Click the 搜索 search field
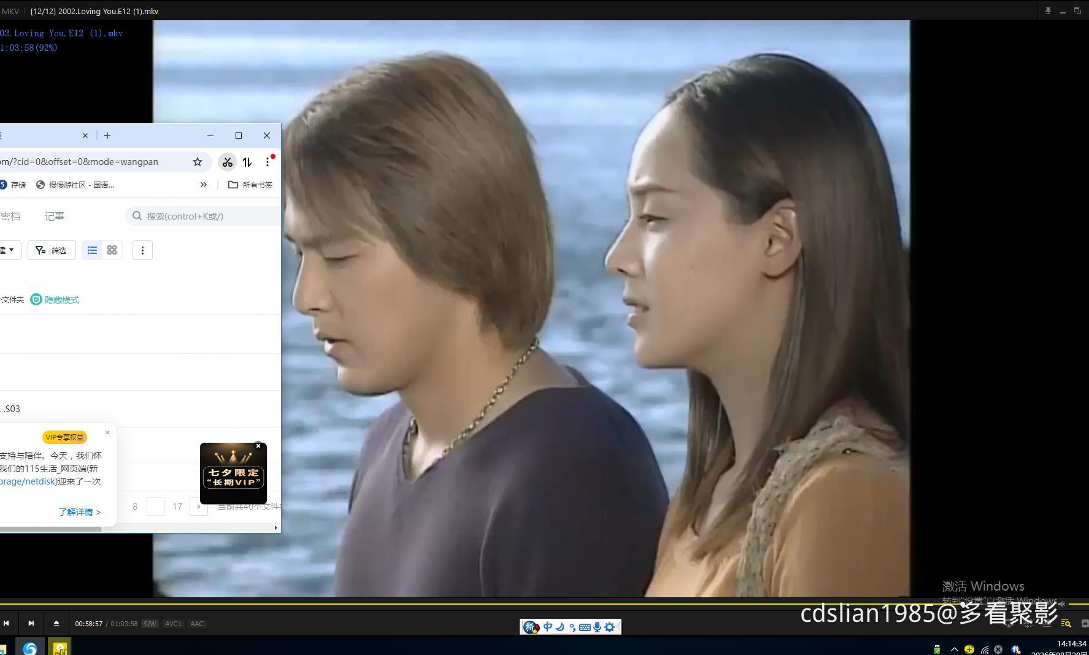This screenshot has height=655, width=1089. tap(204, 216)
